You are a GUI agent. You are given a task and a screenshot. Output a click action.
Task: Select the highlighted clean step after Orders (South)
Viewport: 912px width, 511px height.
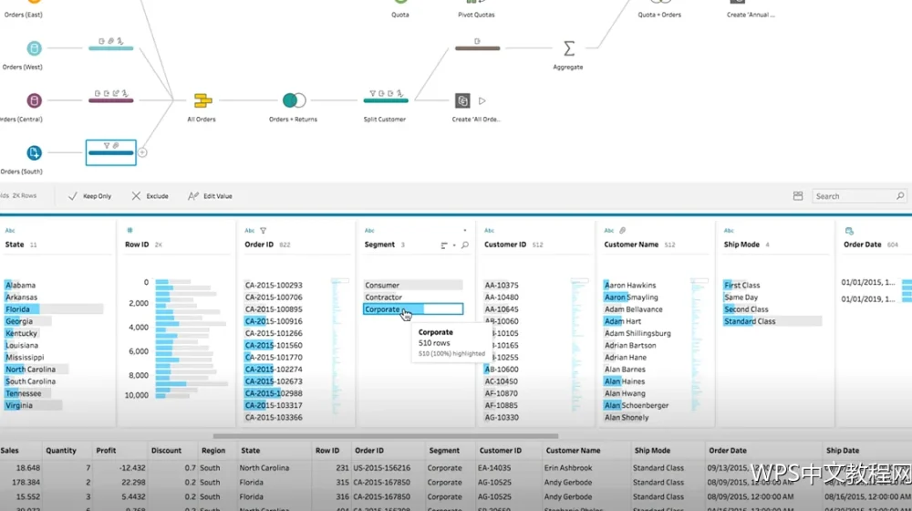pos(110,152)
